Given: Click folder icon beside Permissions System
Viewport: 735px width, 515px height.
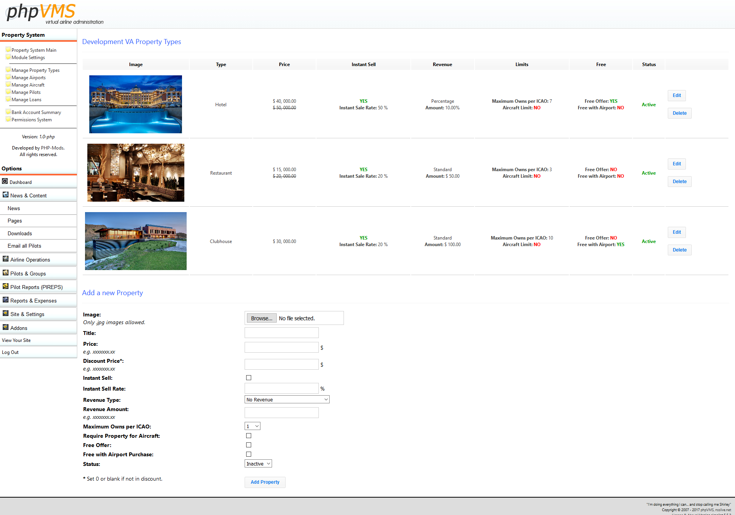Looking at the screenshot, I should pos(8,119).
